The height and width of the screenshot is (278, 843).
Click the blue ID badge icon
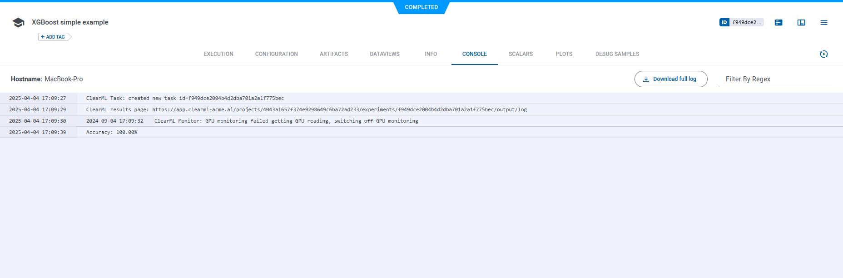coord(724,22)
